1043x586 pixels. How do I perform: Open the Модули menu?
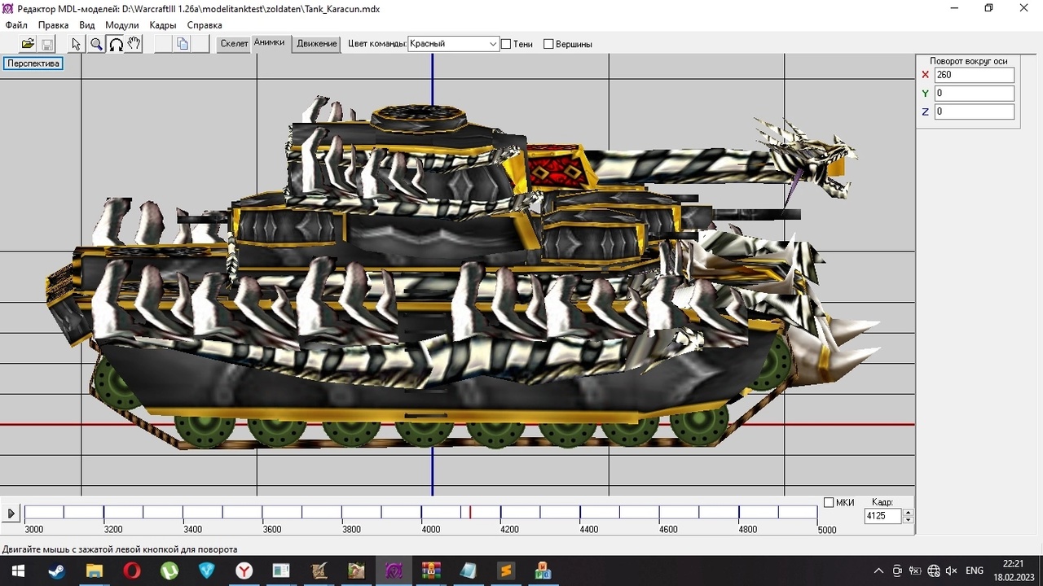click(x=121, y=25)
